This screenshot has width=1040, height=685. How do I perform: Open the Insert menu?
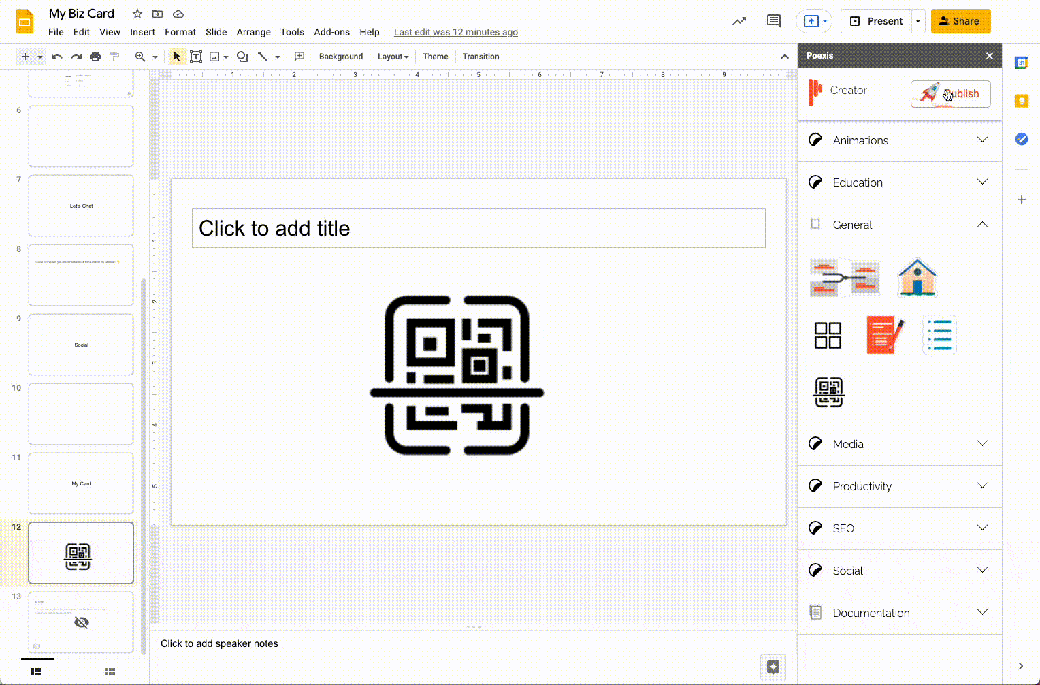[142, 32]
